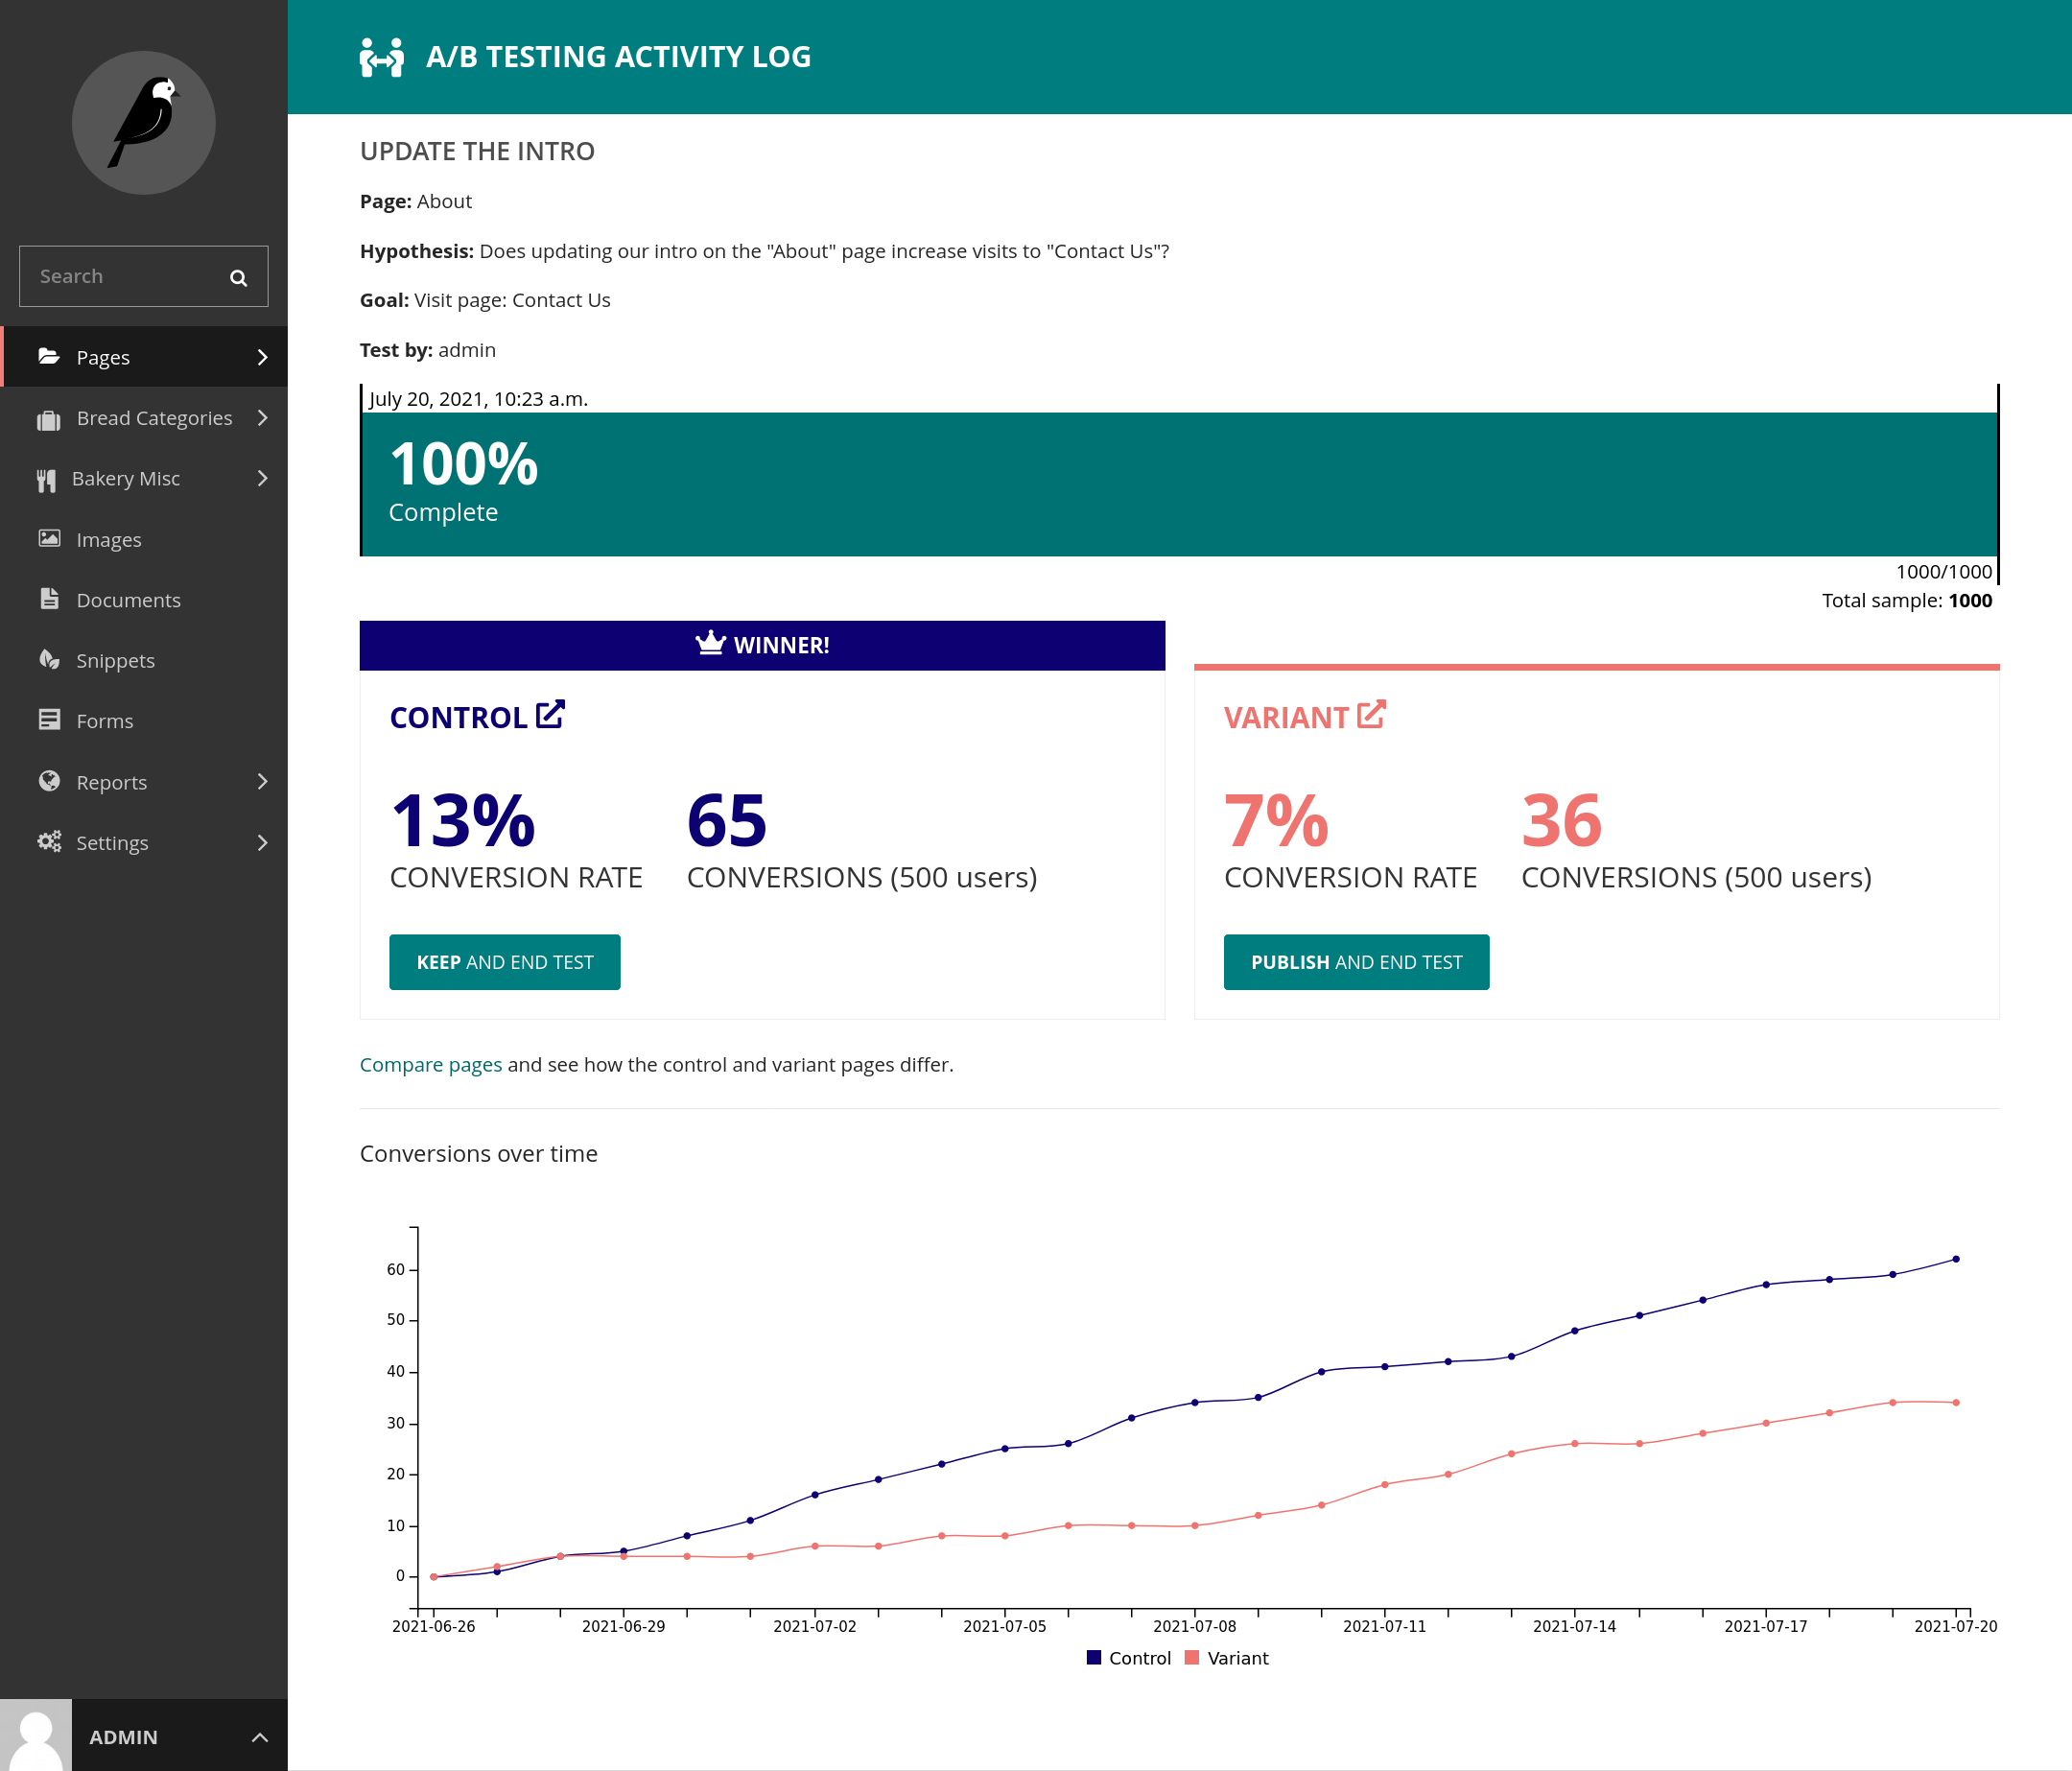This screenshot has height=1771, width=2072.
Task: Click the VARIANT heading link
Action: (x=1287, y=718)
